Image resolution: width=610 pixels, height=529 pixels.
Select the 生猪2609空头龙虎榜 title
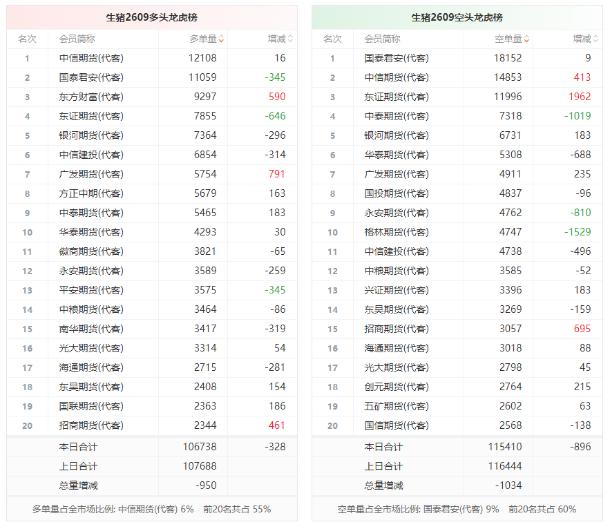[457, 17]
